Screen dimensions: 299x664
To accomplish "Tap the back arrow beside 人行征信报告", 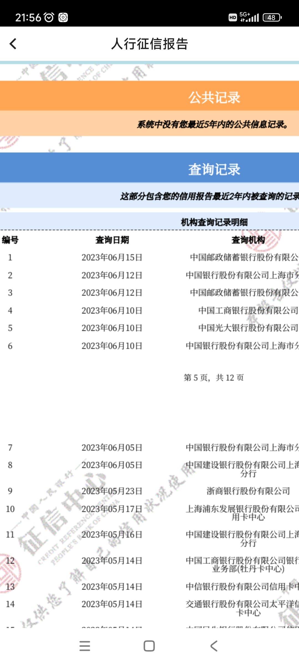I will coord(13,44).
